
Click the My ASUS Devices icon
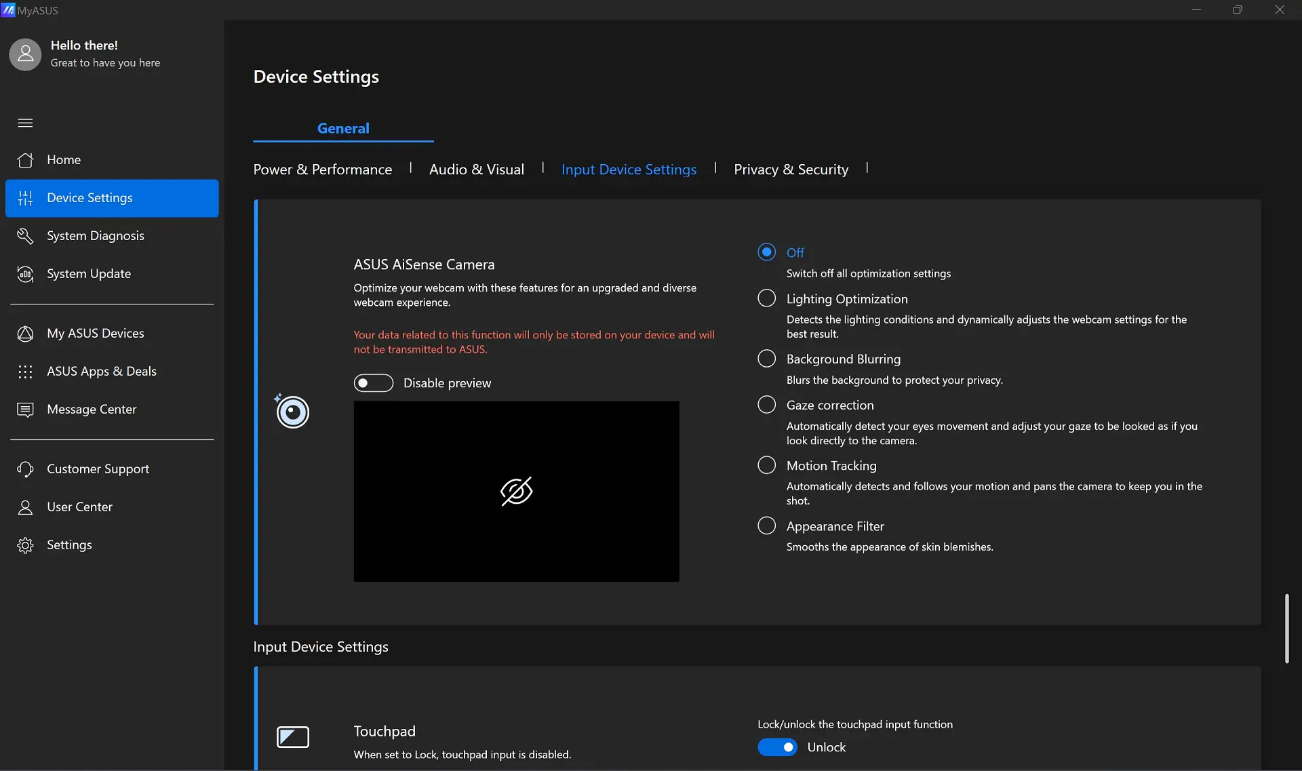pyautogui.click(x=25, y=334)
